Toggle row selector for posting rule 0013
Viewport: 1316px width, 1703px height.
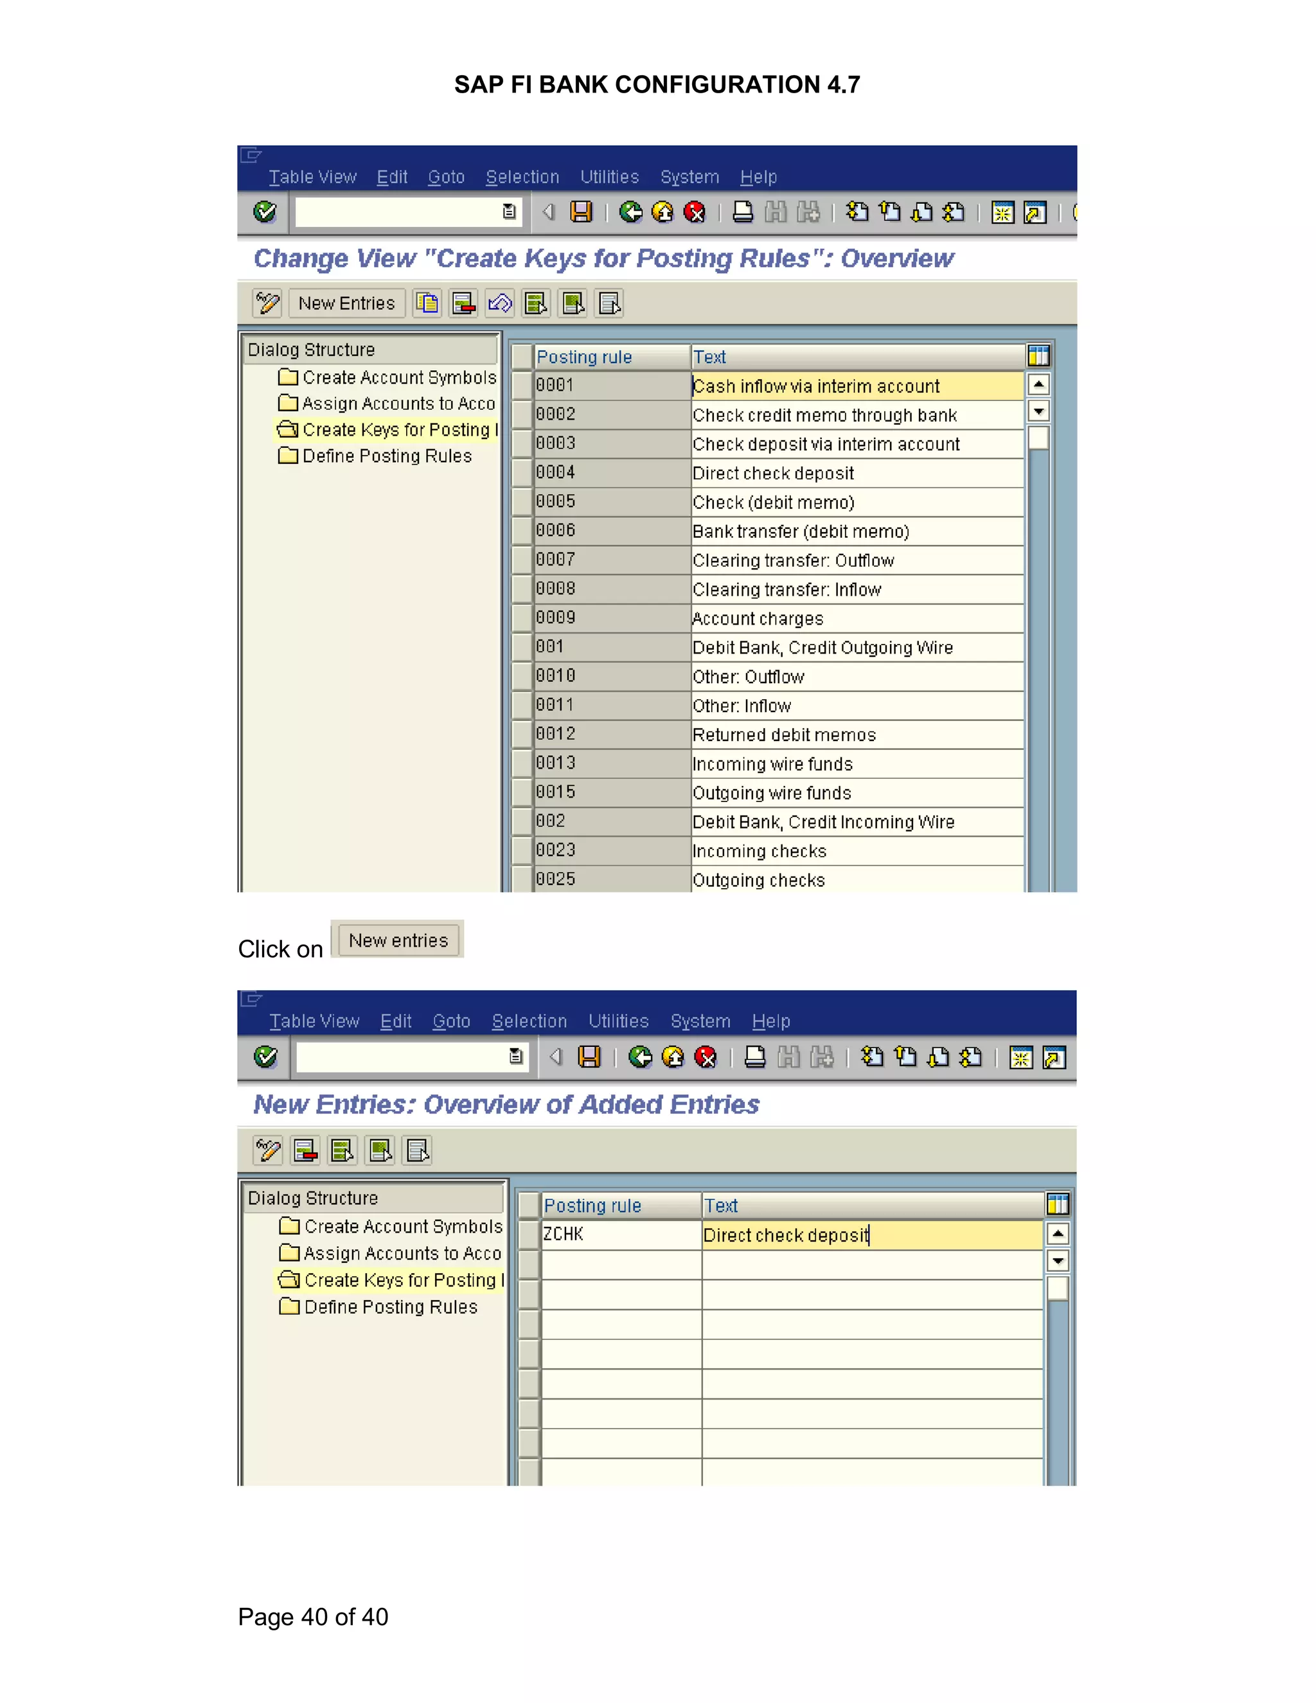pos(522,763)
